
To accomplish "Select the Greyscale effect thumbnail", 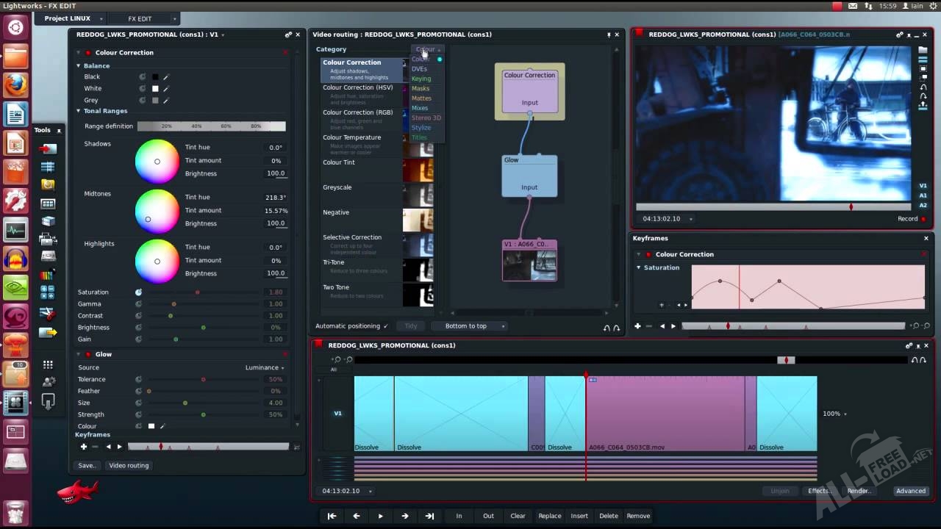I will 418,195.
